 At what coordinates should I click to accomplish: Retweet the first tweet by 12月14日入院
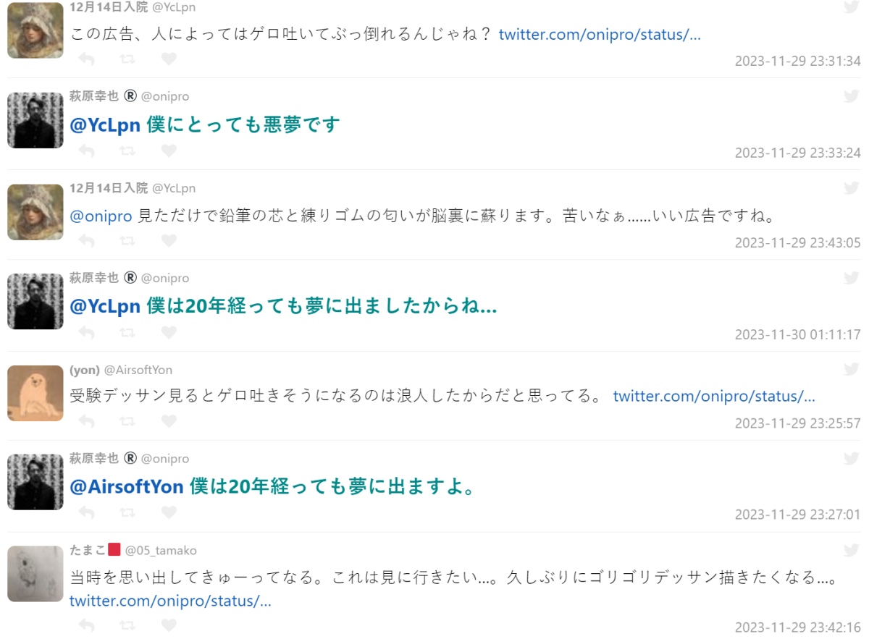point(127,59)
